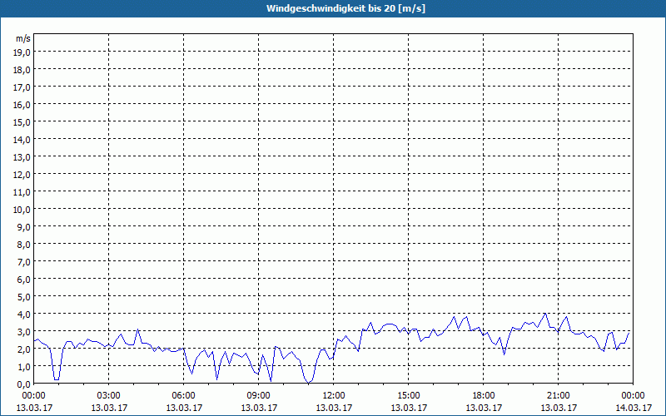The width and height of the screenshot is (666, 416).
Task: Click the 11,0 y-axis value
Action: point(23,192)
